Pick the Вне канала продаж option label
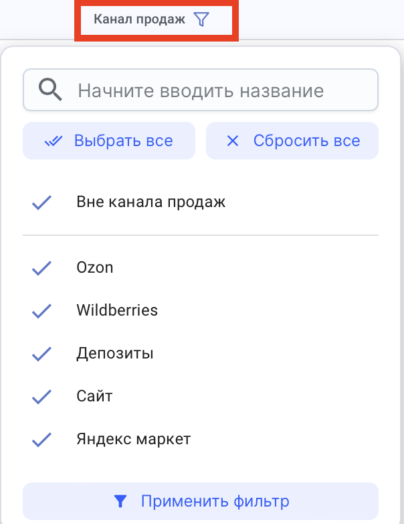This screenshot has width=404, height=524. click(x=151, y=202)
